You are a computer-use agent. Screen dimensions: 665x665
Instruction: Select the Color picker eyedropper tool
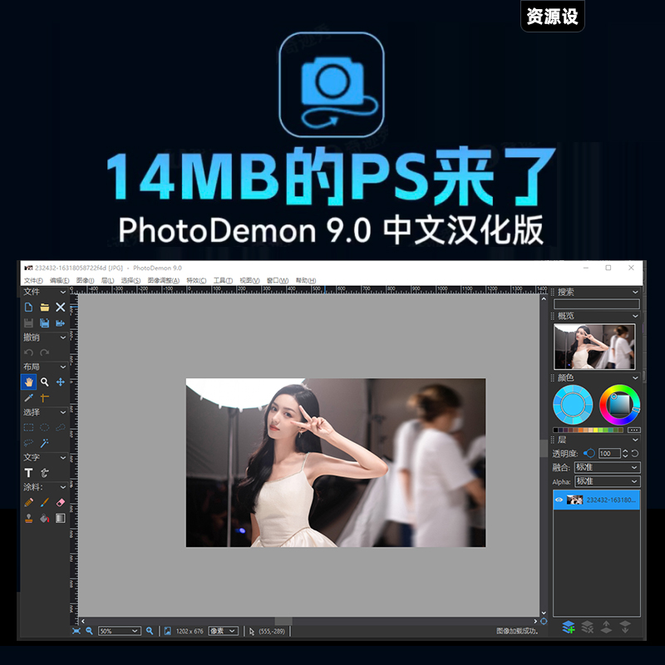(x=28, y=398)
